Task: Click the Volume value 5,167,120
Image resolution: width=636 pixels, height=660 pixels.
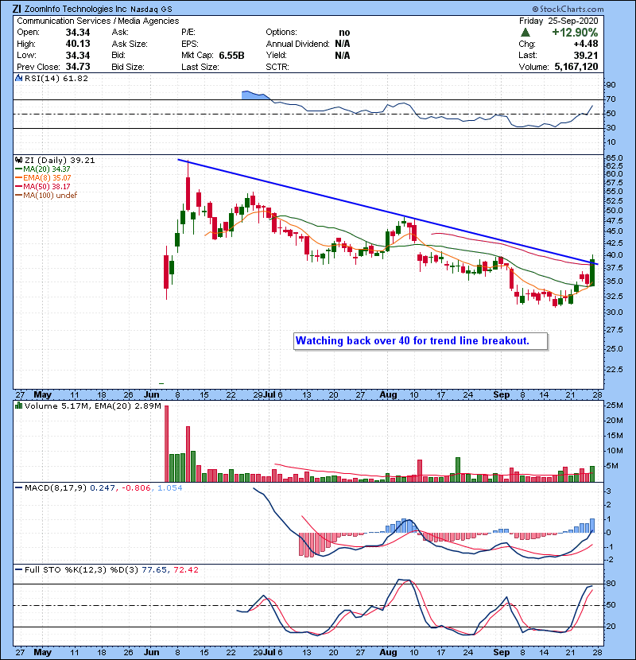Action: point(576,67)
